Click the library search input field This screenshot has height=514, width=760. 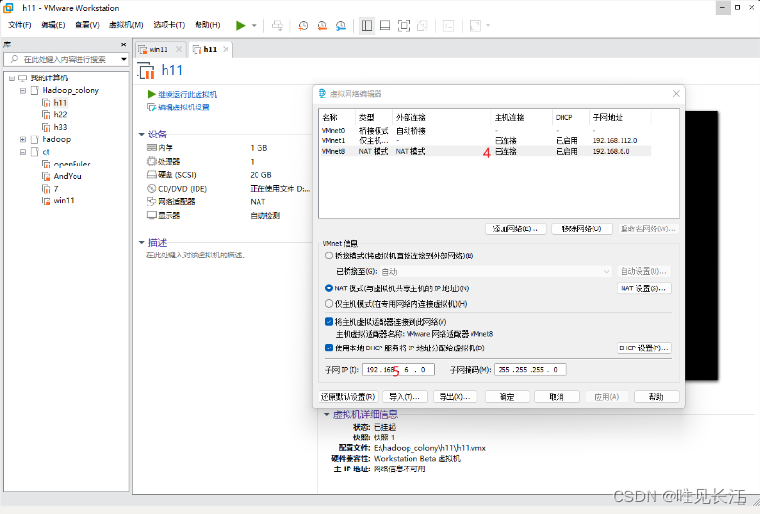(66, 59)
